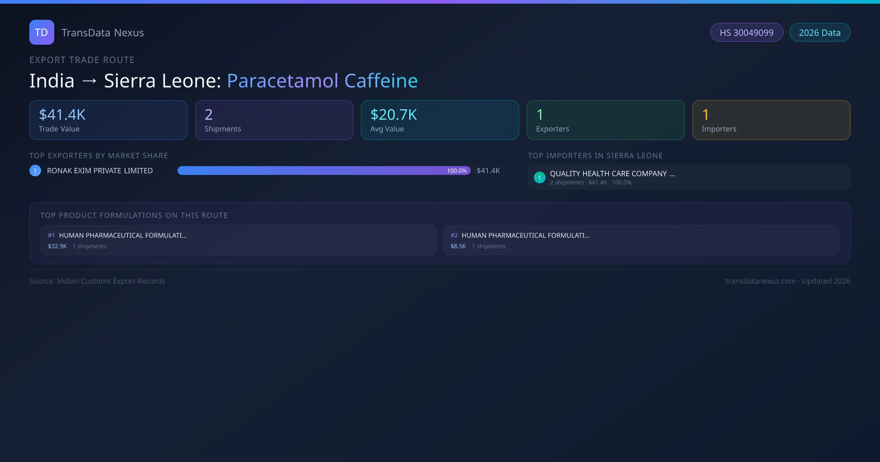Click the transdatanexus.com footer link
Viewport: 880px width, 462px height.
(760, 281)
